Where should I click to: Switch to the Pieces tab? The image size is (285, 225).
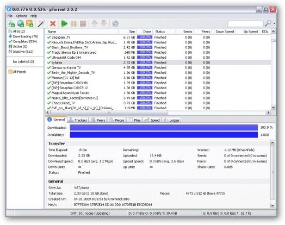[x=117, y=120]
